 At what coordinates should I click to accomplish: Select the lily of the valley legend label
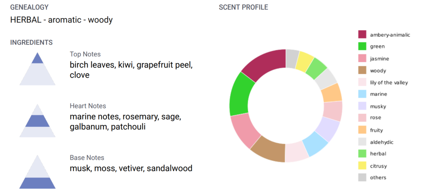pos(389,82)
